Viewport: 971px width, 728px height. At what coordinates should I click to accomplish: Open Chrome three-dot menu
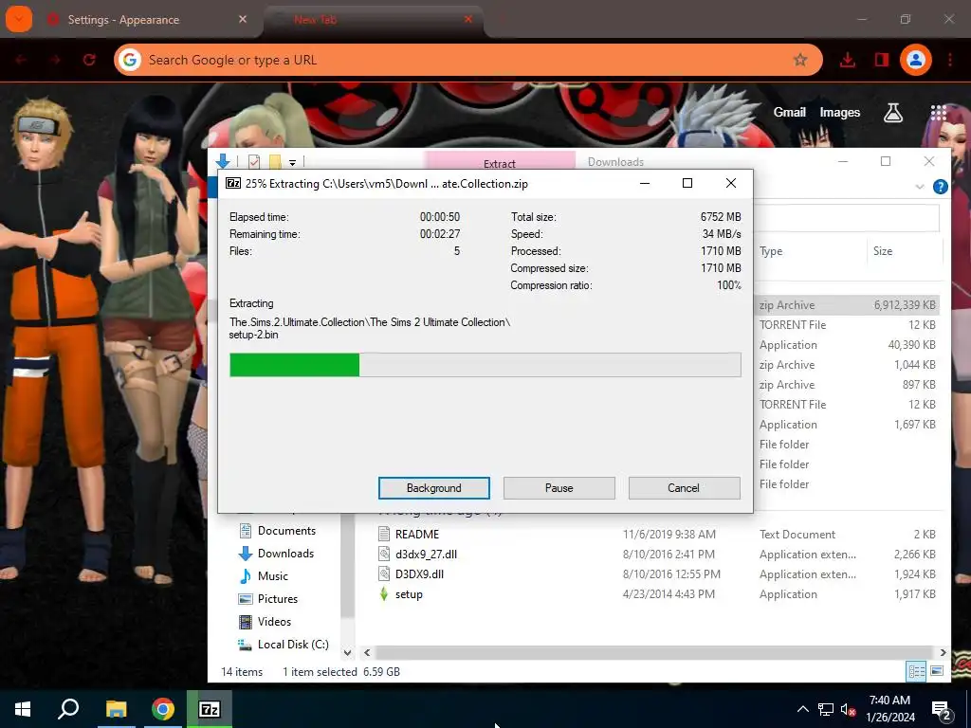[950, 60]
